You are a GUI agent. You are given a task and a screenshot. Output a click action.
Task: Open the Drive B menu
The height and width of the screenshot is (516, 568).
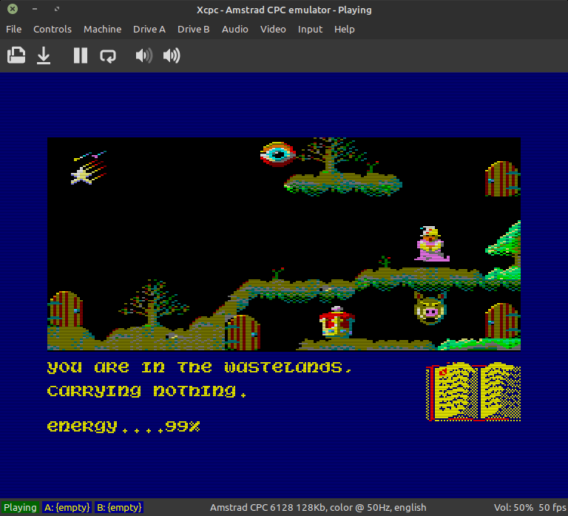tap(194, 29)
